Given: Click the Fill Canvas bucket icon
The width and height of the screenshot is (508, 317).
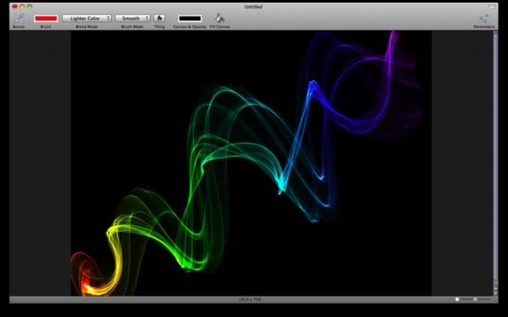Looking at the screenshot, I should (x=220, y=19).
